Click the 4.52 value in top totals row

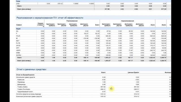pos(122,9)
